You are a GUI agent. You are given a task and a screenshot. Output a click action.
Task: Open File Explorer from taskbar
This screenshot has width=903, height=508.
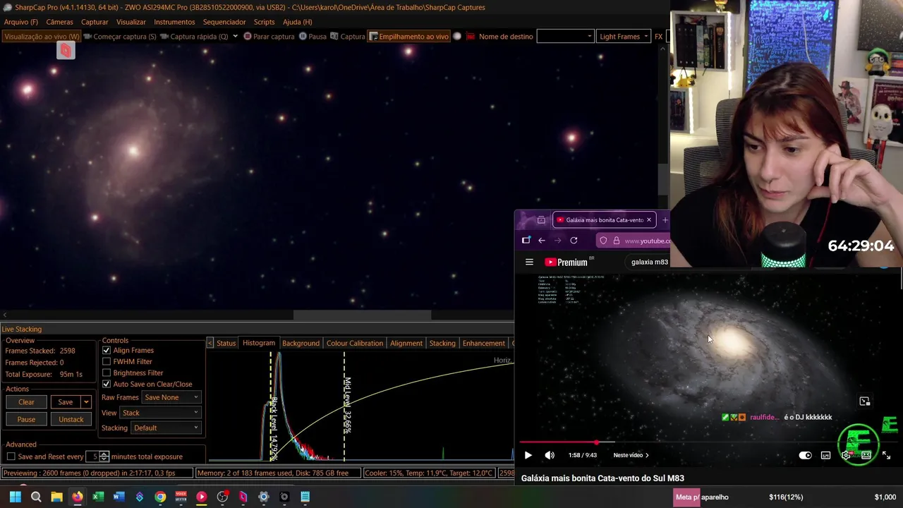coord(56,497)
